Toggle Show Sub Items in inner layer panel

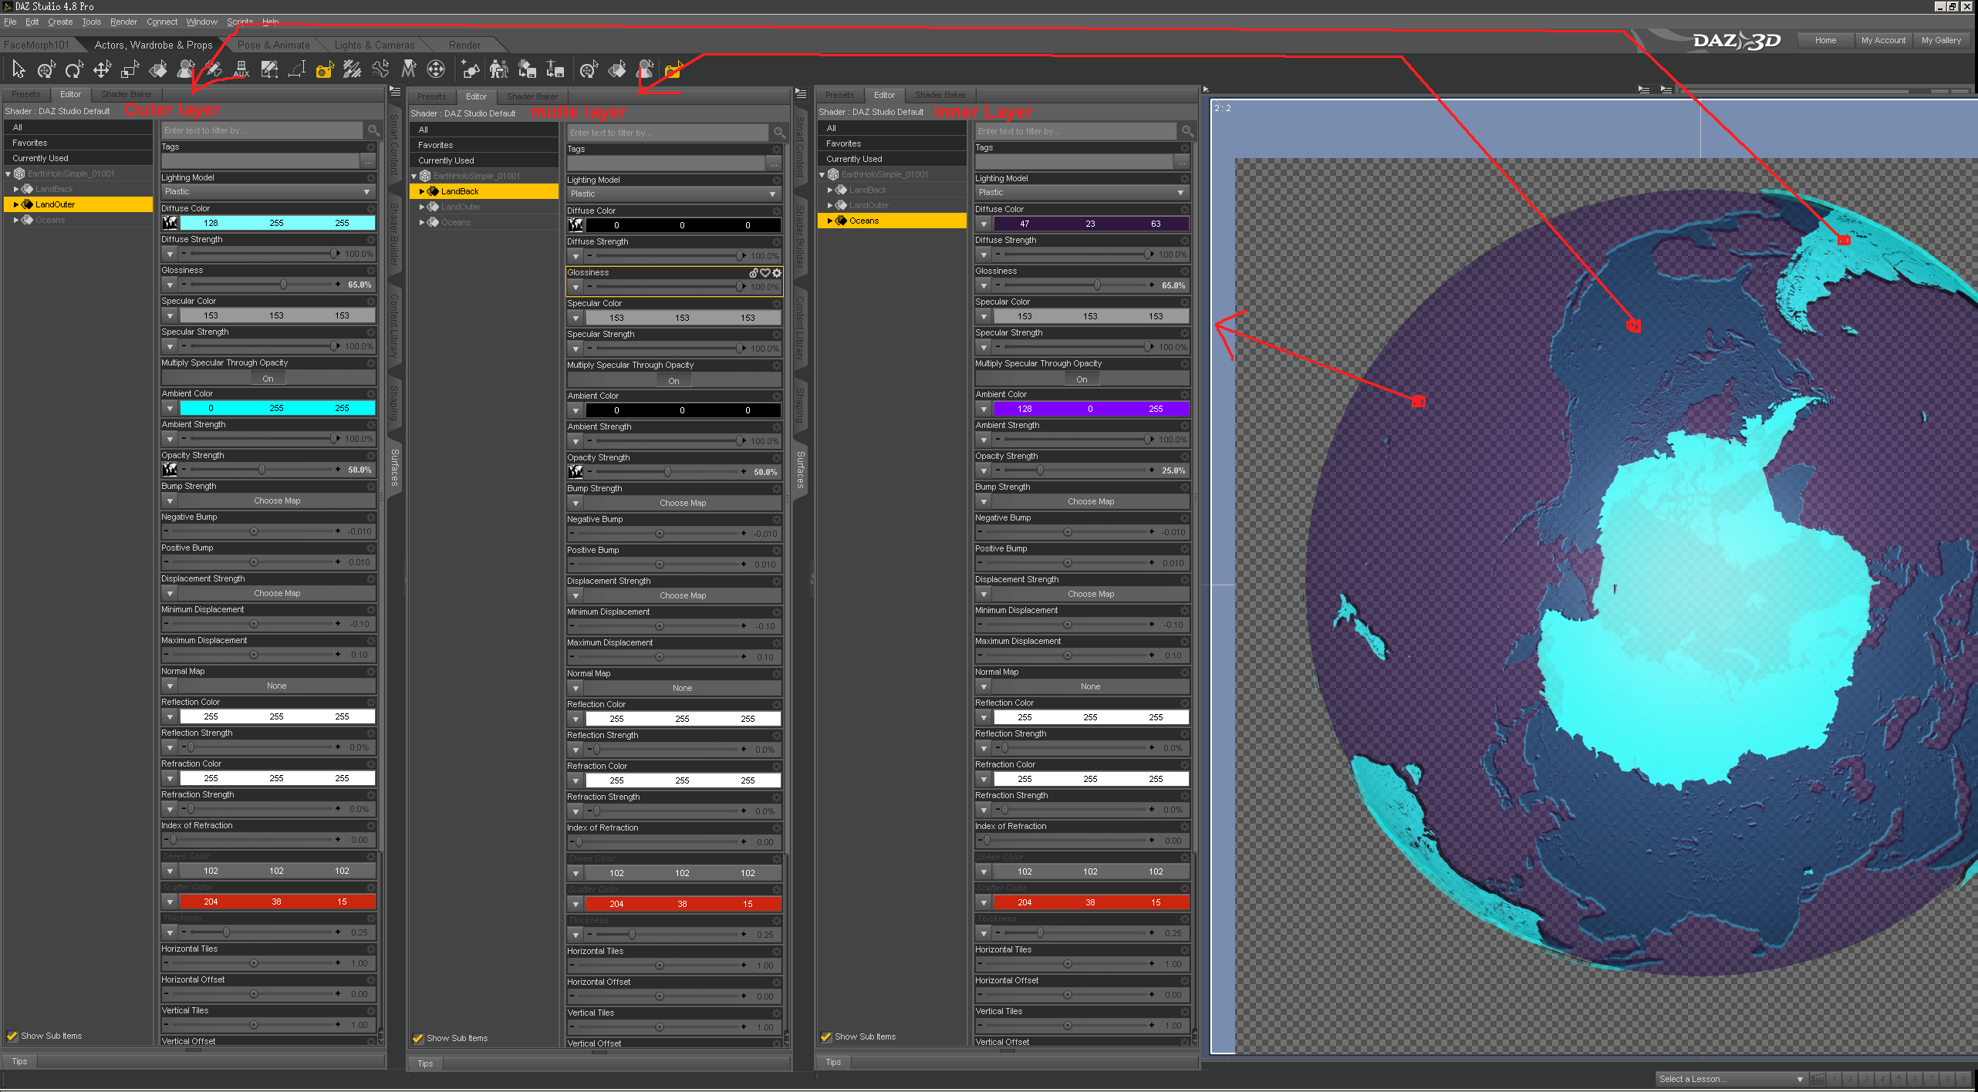point(825,1036)
